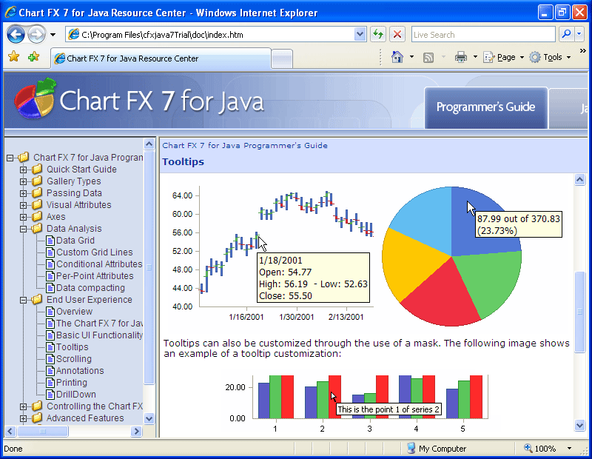Click content pane scroll down arrow

(579, 426)
